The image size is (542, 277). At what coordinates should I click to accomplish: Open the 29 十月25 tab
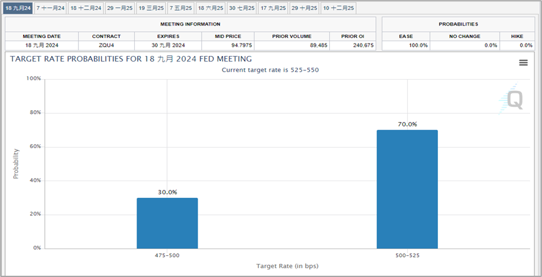coord(304,8)
